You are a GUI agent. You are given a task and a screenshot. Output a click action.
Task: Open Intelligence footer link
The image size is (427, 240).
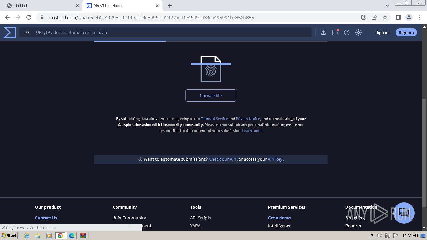[x=280, y=226]
